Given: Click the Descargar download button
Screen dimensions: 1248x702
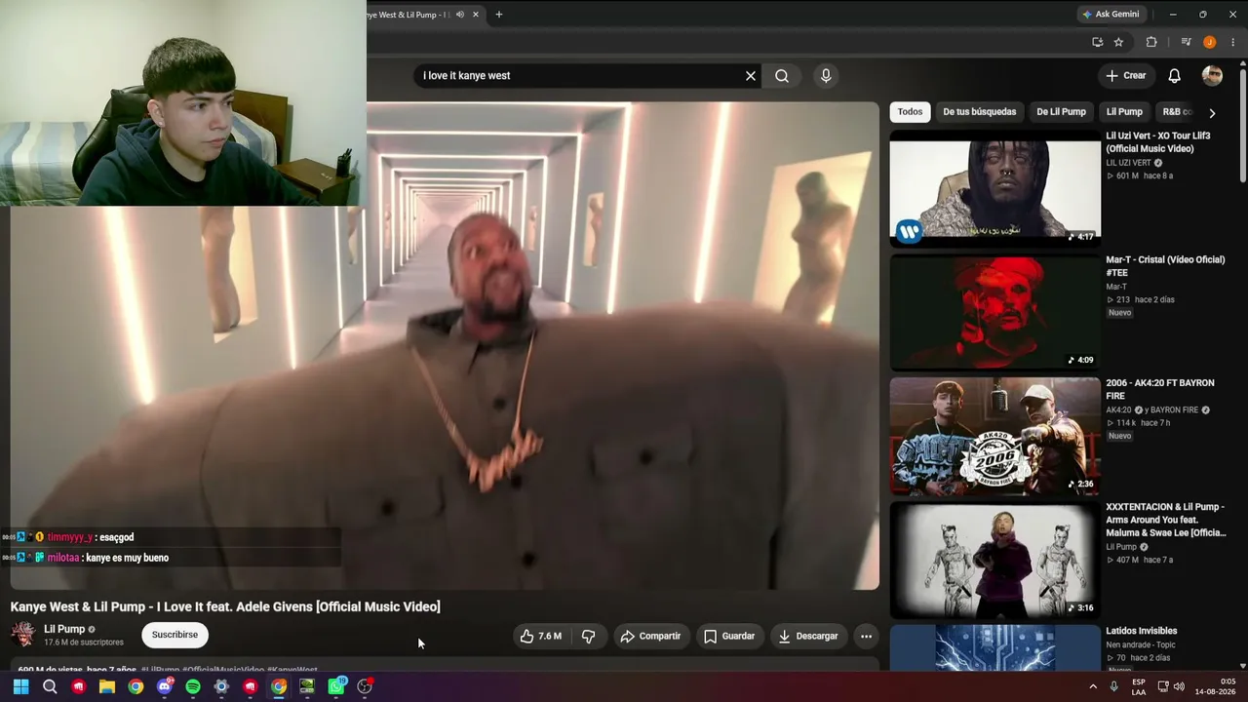Looking at the screenshot, I should [808, 637].
